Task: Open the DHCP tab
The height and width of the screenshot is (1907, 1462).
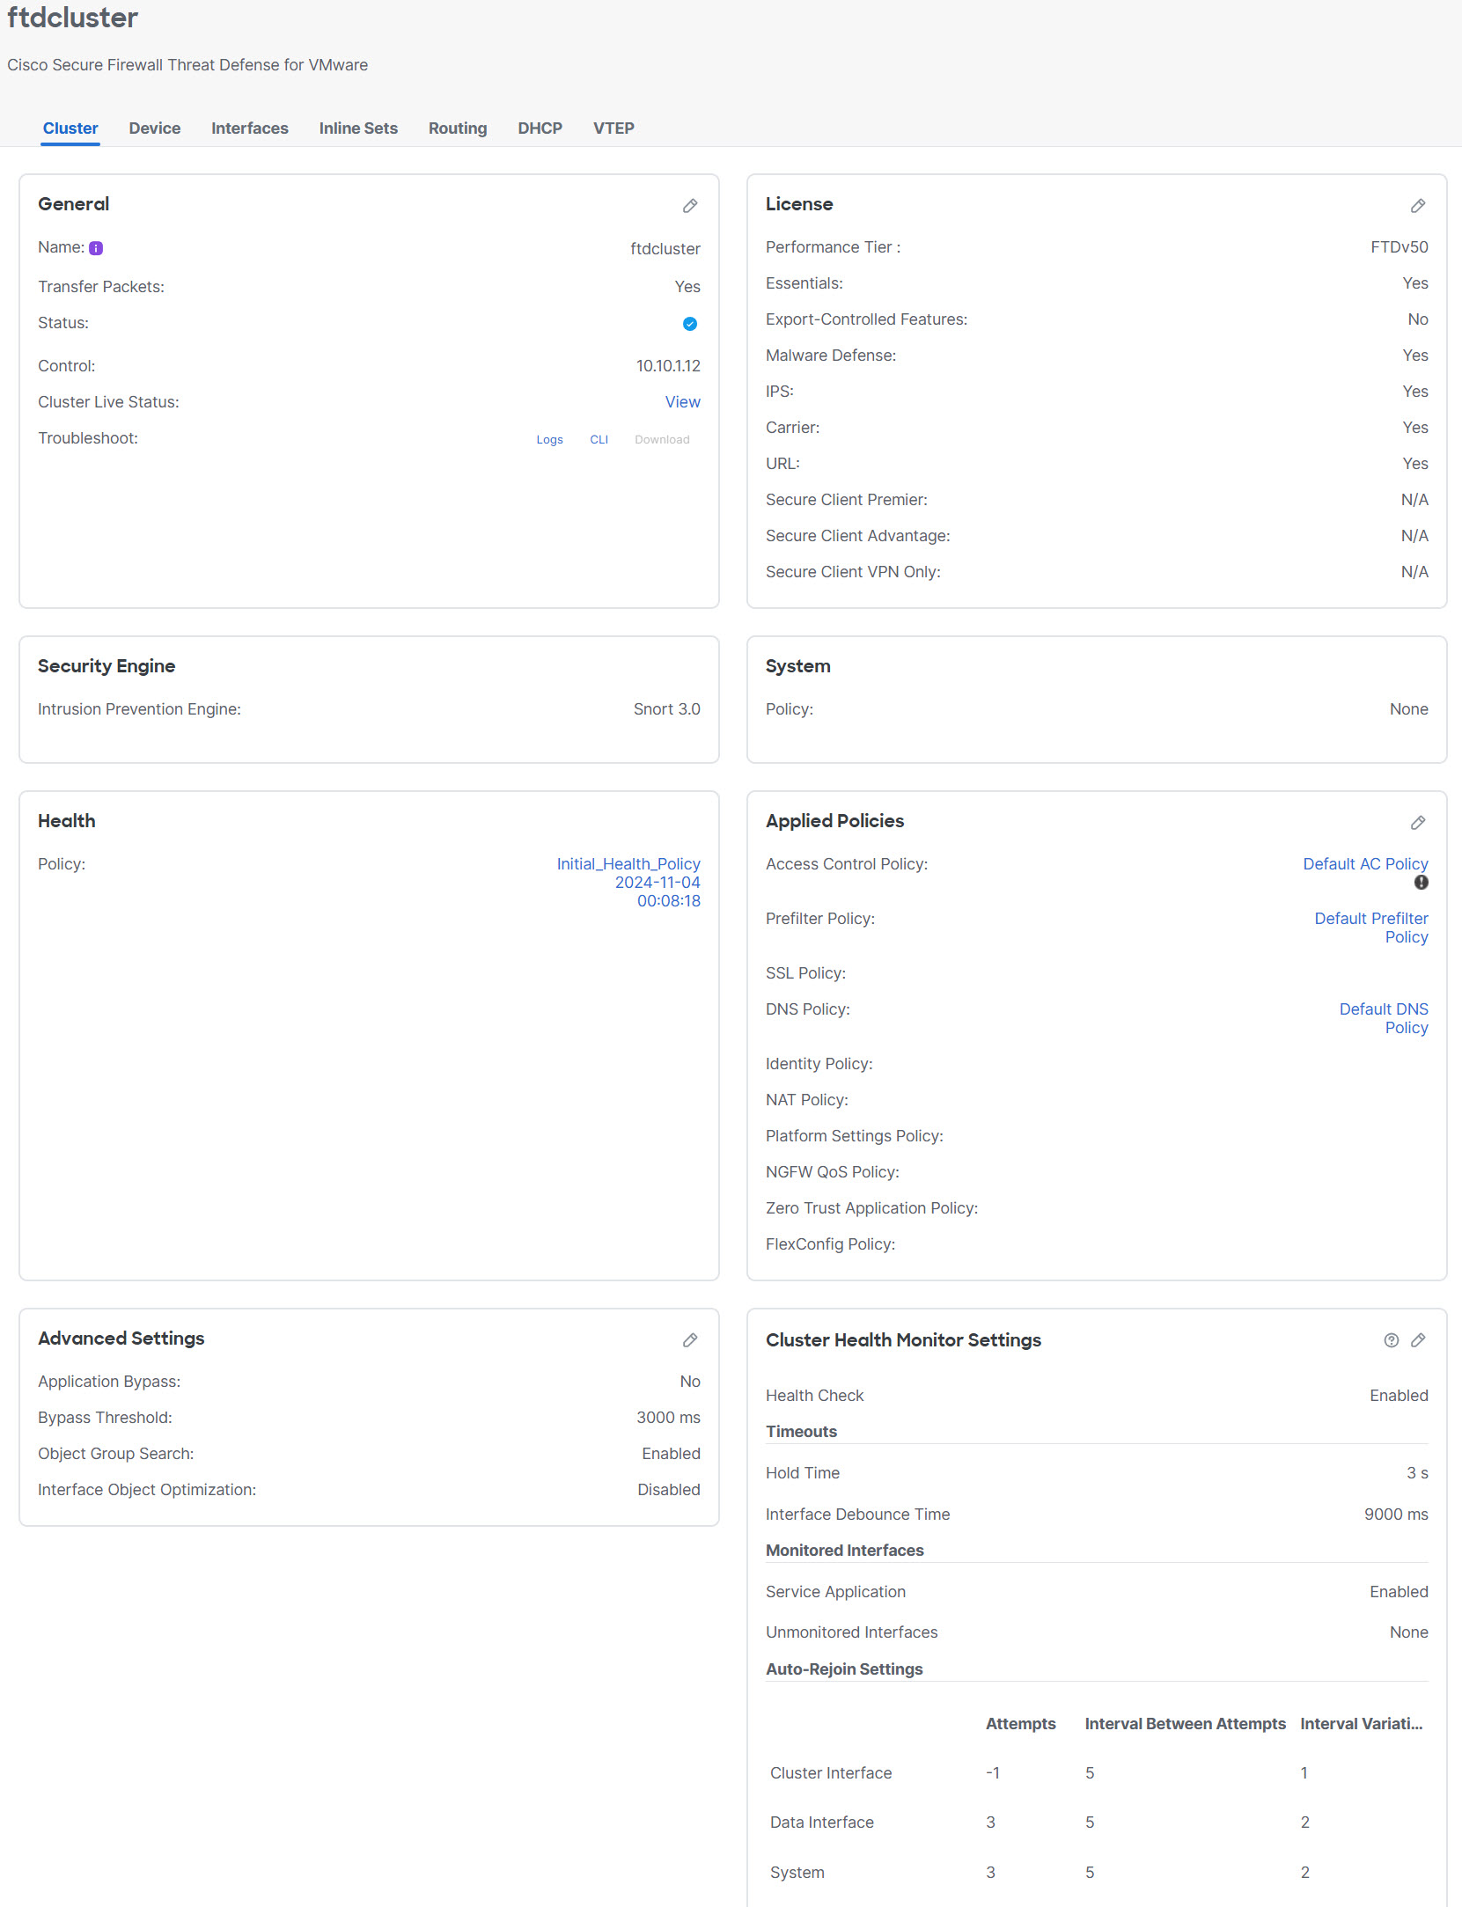Action: 540,128
